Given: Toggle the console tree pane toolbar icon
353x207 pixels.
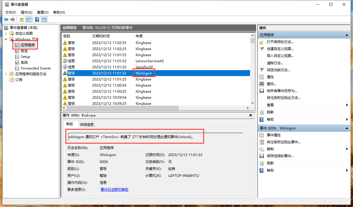Looking at the screenshot, I should pyautogui.click(x=29, y=20).
